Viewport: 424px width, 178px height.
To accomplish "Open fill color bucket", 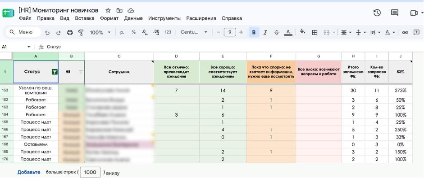I will pos(303,32).
